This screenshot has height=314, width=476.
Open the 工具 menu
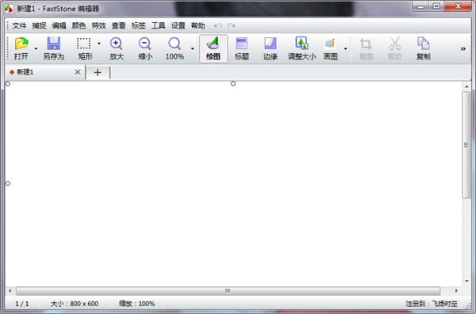tap(158, 26)
